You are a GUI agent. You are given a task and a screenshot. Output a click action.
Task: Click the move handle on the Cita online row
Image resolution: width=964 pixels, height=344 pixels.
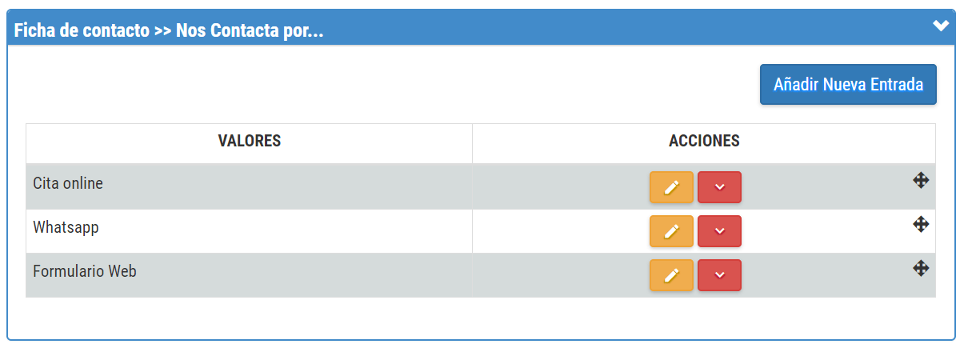click(921, 181)
